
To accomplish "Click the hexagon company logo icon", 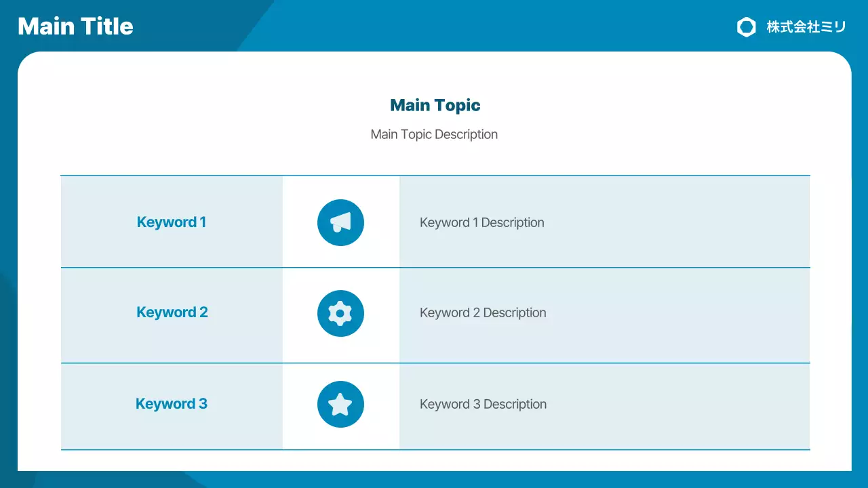I will 746,27.
